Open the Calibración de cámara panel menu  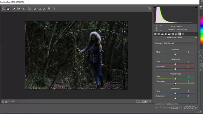coord(196,37)
